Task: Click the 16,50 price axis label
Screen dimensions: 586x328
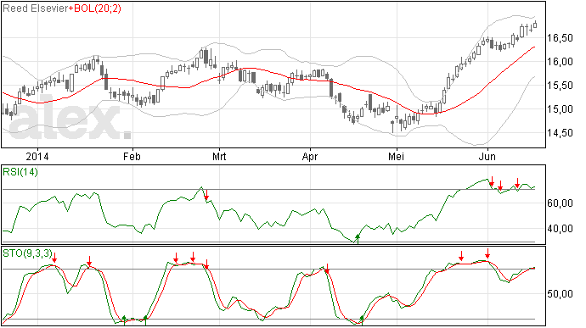Action: tap(560, 38)
